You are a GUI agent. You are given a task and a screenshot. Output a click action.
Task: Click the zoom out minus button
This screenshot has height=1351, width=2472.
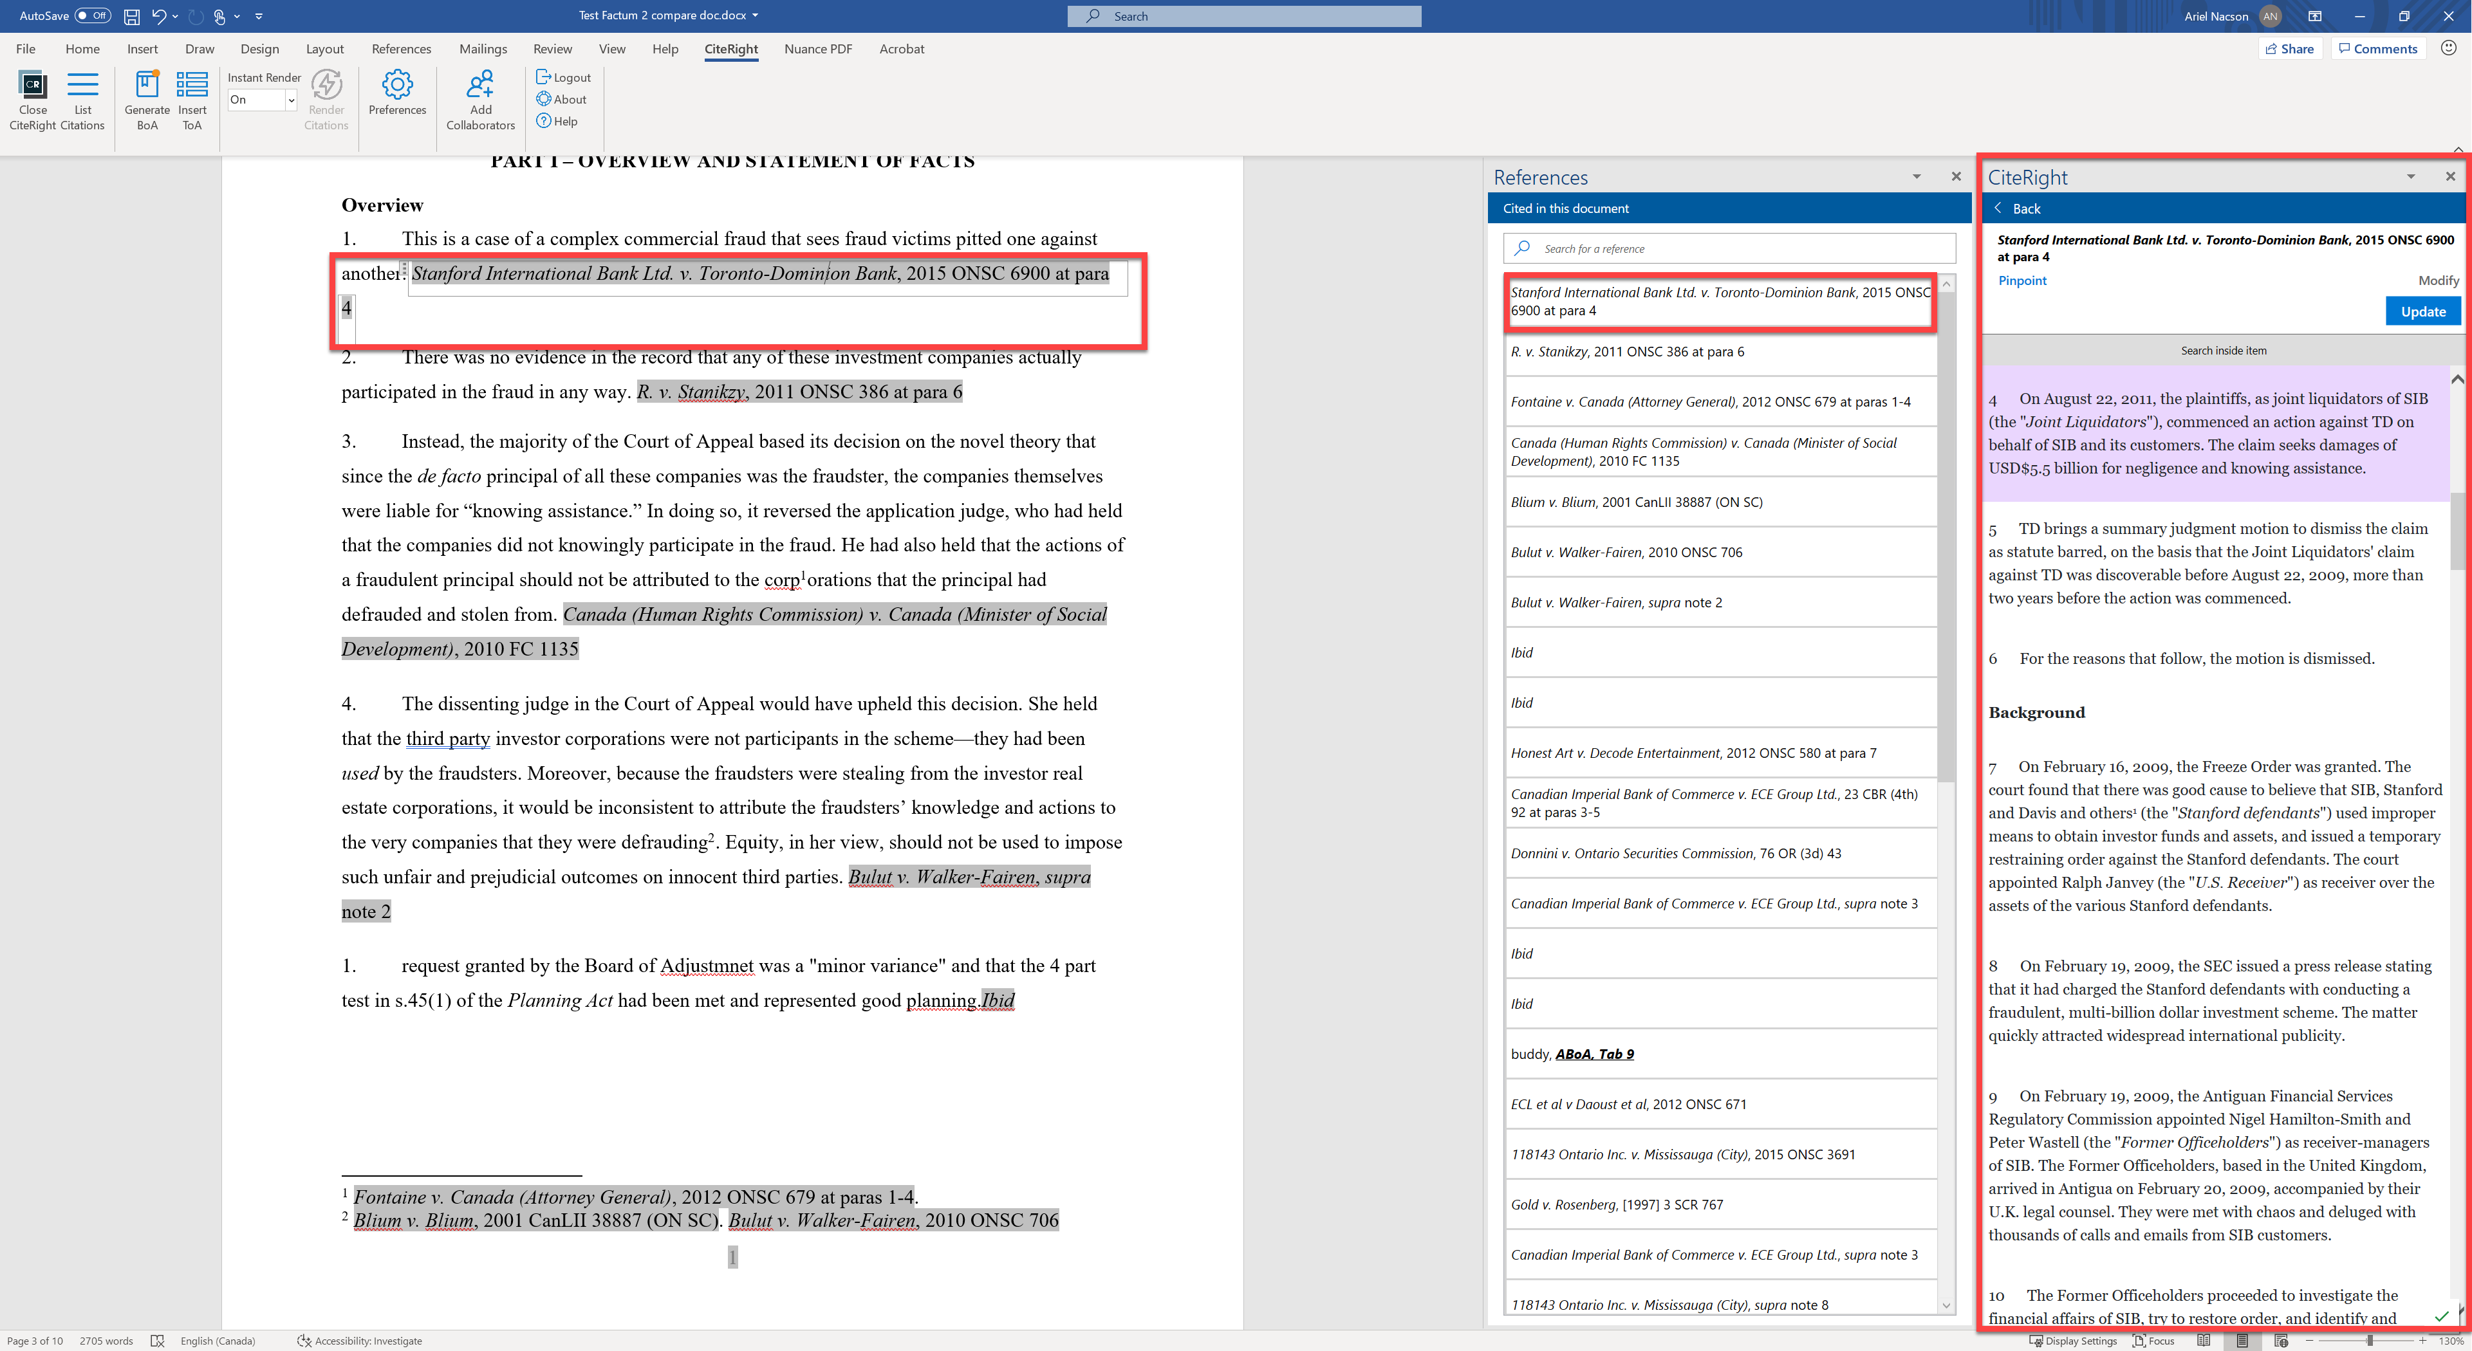coord(2309,1341)
